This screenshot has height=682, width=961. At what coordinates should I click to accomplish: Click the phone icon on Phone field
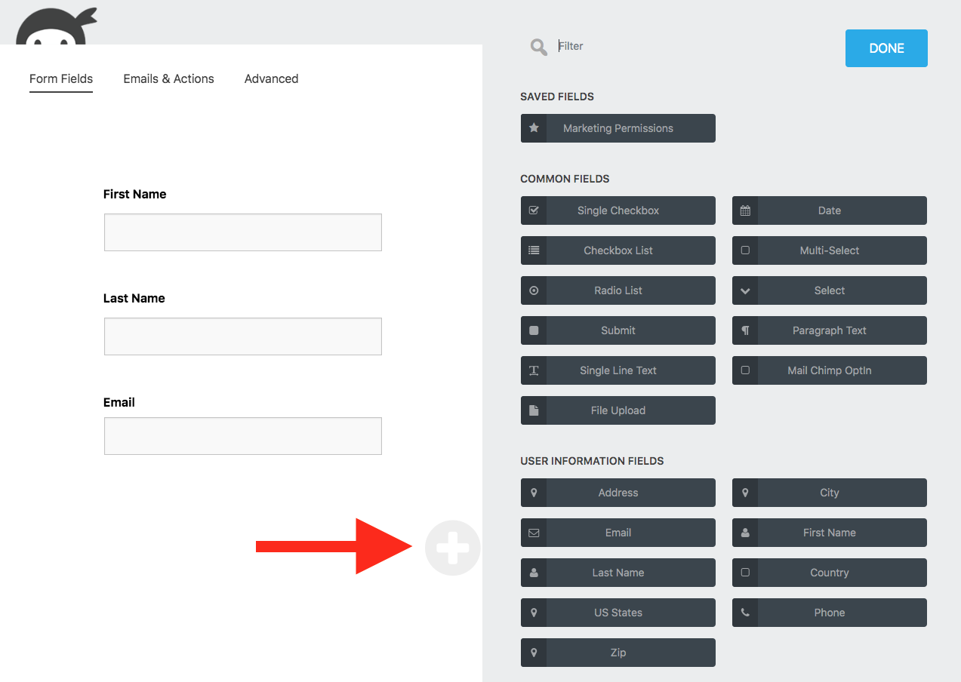(745, 613)
